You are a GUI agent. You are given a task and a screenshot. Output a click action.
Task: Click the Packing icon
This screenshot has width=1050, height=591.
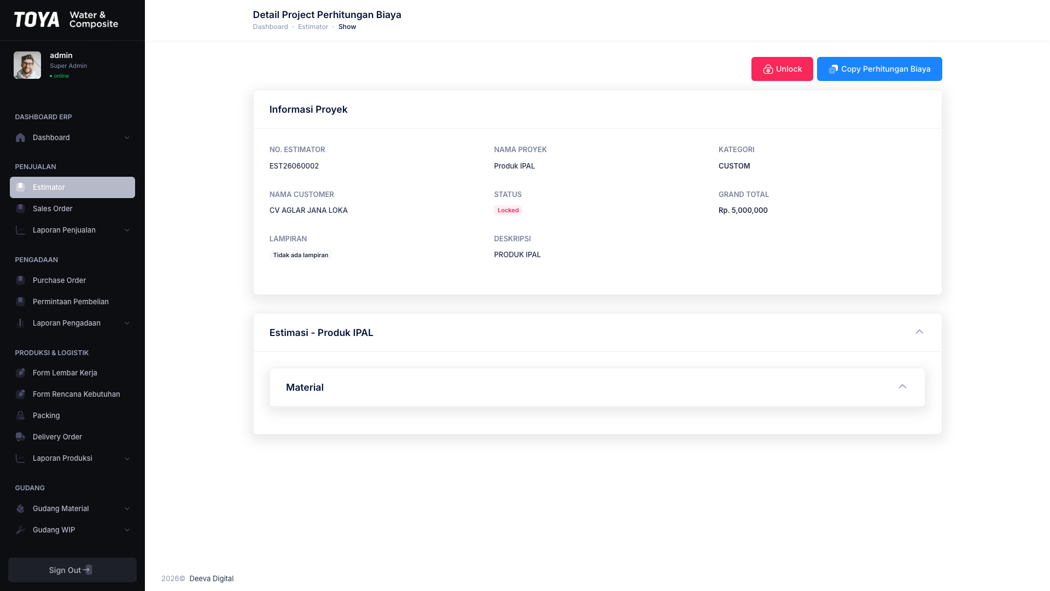tap(20, 416)
